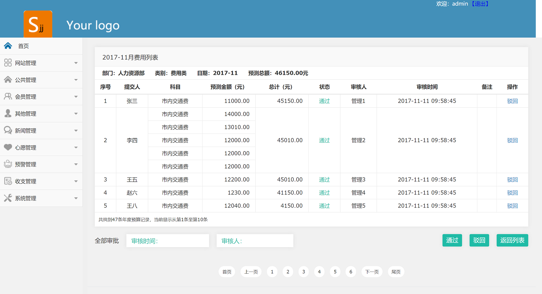This screenshot has height=294, width=542.
Task: Click the house icon for 公共管理
Action: point(7,80)
